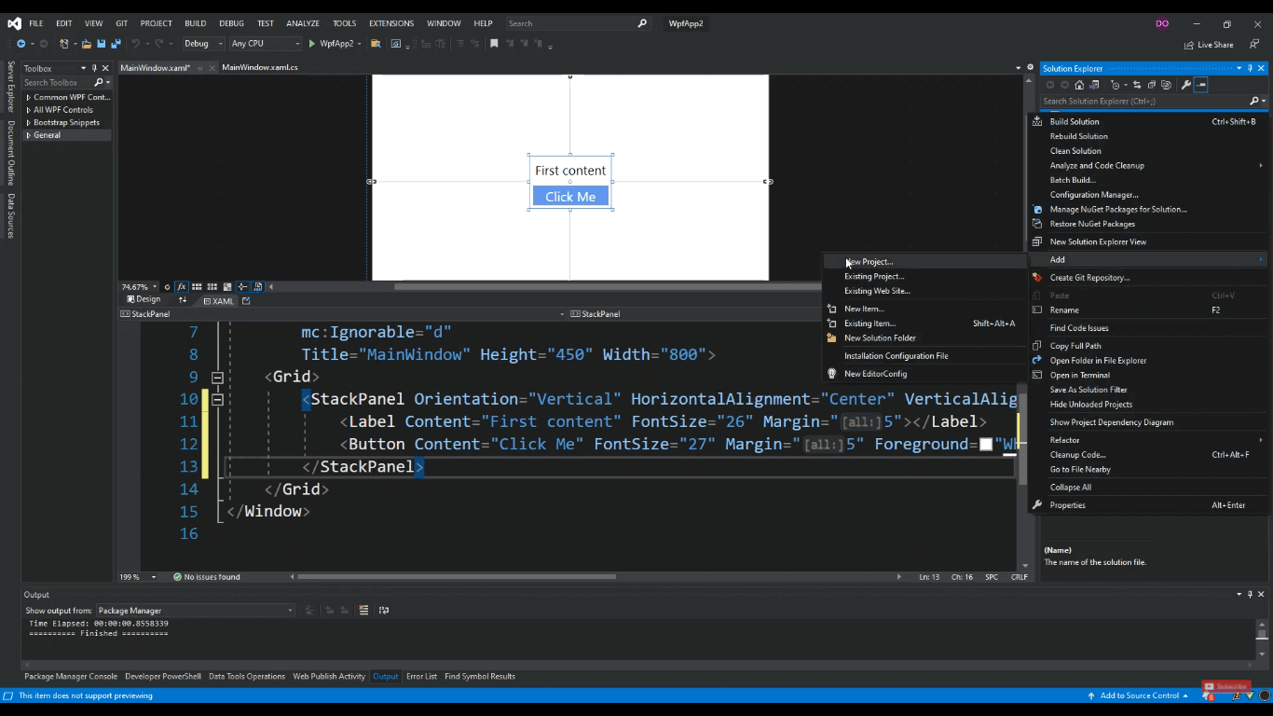Screen dimensions: 1273x716
Task: Pin the Toolbox panel with the pushpin icon
Action: (94, 68)
